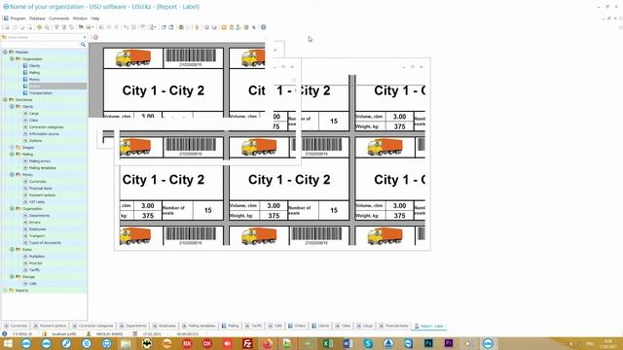
Task: Switch to the Currencies bottom tab
Action: [x=16, y=326]
